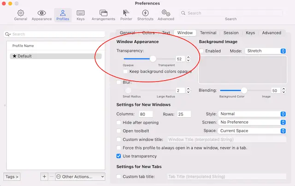Switch to the Colors tab
This screenshot has width=295, height=186.
[x=148, y=33]
